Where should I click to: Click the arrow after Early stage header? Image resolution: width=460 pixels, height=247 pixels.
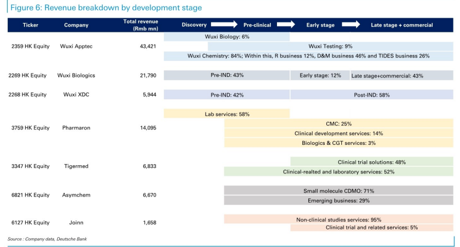[x=351, y=24]
